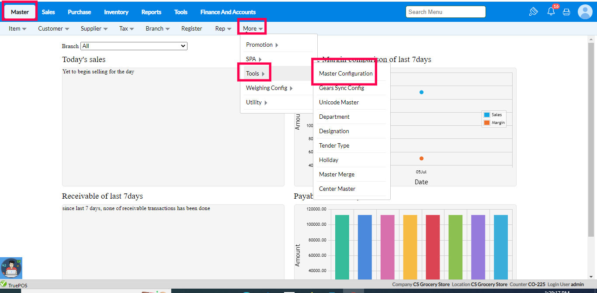Viewport: 597px width, 293px height.
Task: Click the paint brush theme icon
Action: 533,12
